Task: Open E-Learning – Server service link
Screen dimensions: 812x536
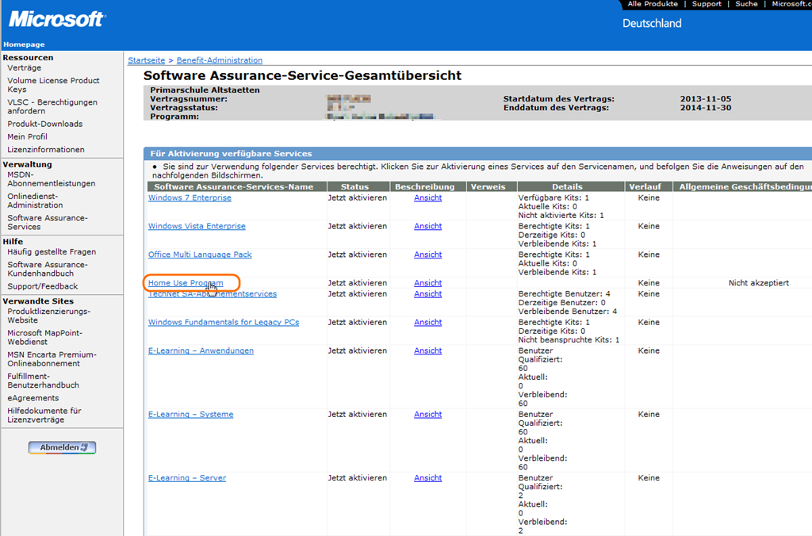Action: (187, 478)
